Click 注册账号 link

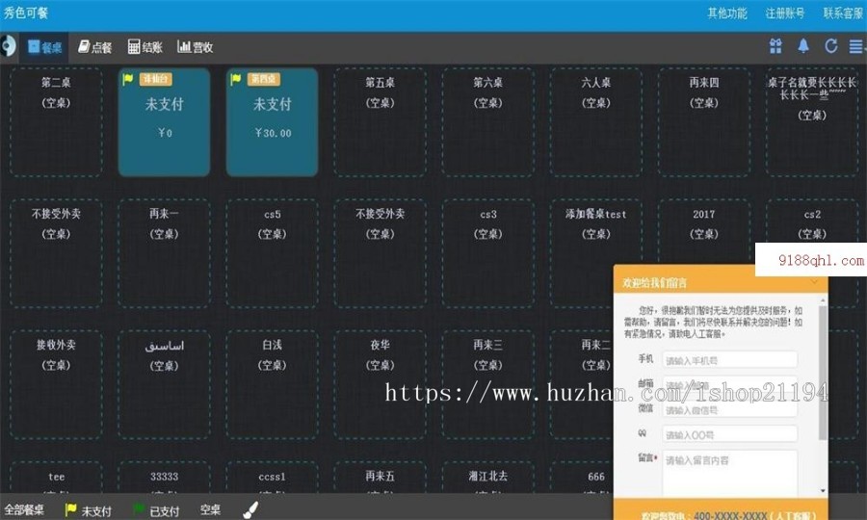(784, 13)
